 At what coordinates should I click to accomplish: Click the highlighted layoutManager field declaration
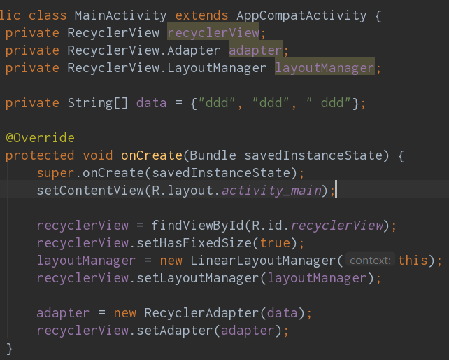[x=325, y=68]
